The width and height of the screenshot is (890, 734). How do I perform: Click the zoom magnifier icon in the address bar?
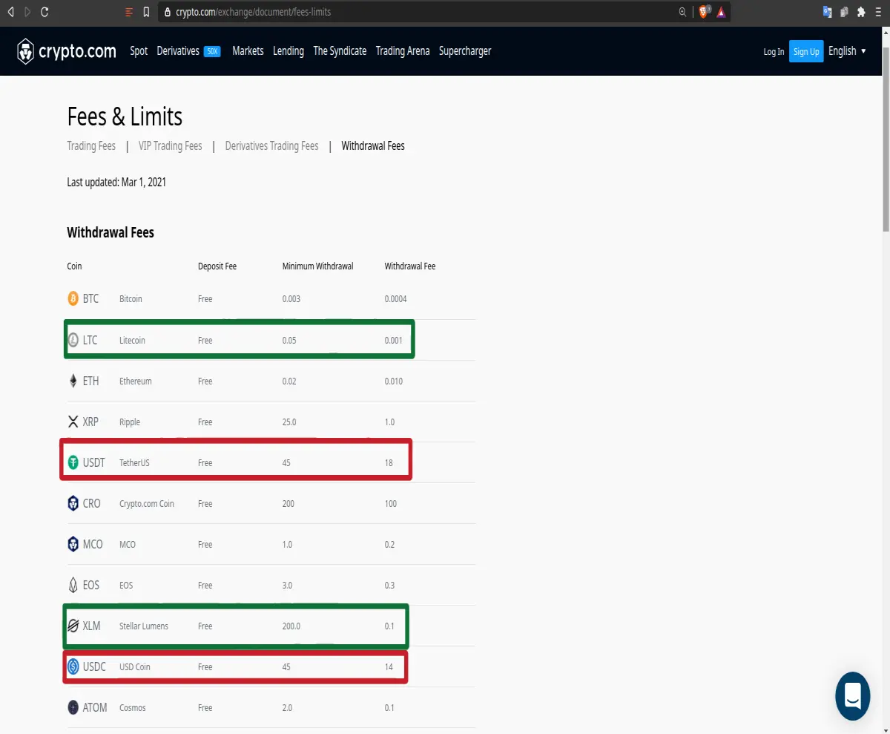682,12
